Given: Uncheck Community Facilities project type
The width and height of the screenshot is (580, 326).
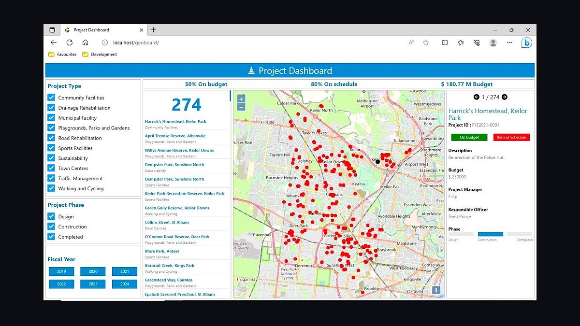Looking at the screenshot, I should point(51,98).
